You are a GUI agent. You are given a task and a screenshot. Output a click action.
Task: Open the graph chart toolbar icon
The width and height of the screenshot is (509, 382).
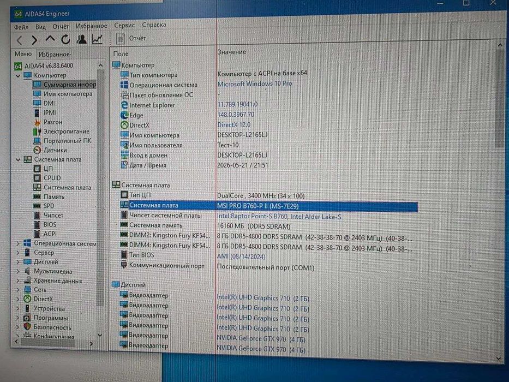click(x=98, y=39)
